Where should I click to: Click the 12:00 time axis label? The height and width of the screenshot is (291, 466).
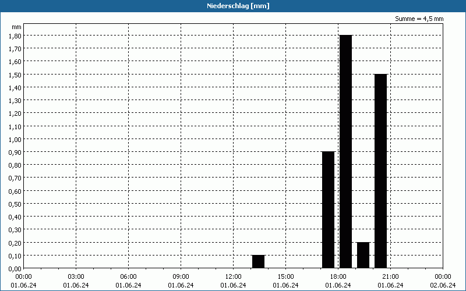(234, 277)
